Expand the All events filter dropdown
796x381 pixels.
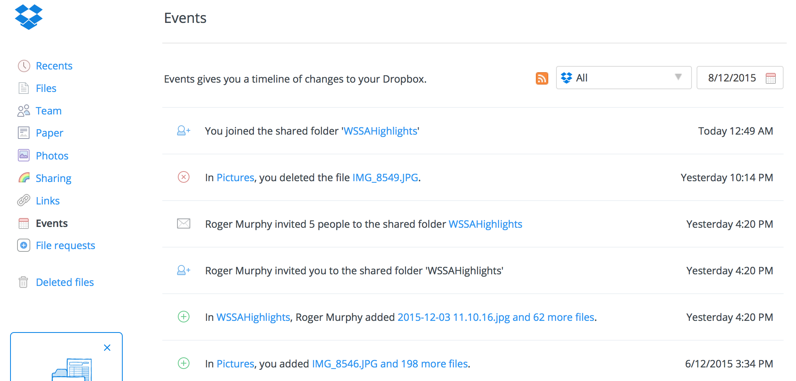[x=623, y=78]
